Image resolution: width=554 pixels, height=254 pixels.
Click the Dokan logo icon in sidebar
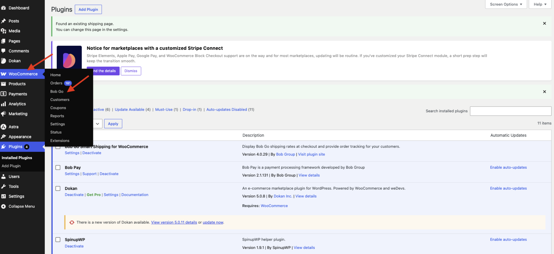pyautogui.click(x=3, y=61)
